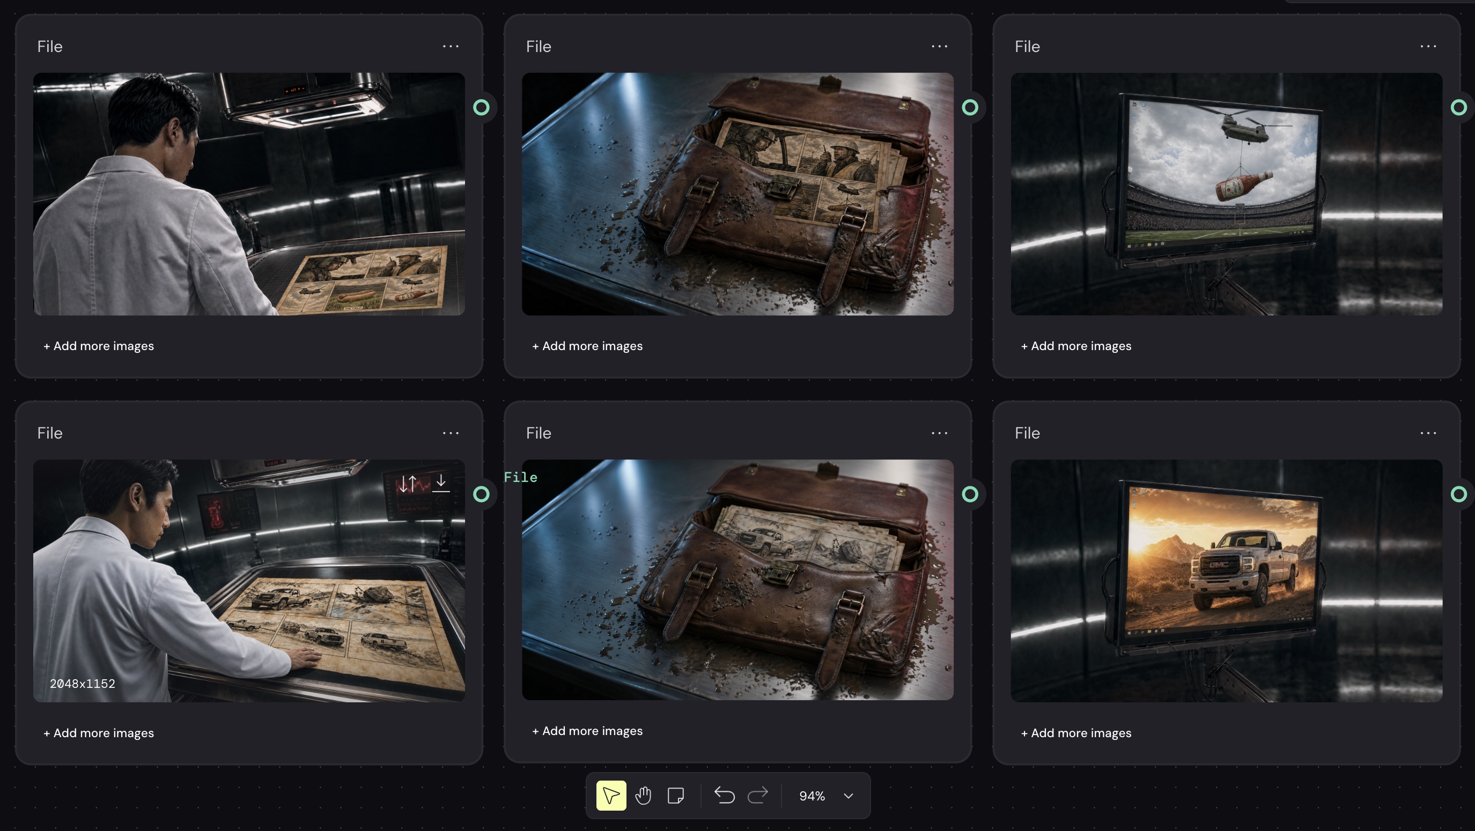Select image of satchel holding soldier comic
Screen dimensions: 1475x831
[x=737, y=194]
